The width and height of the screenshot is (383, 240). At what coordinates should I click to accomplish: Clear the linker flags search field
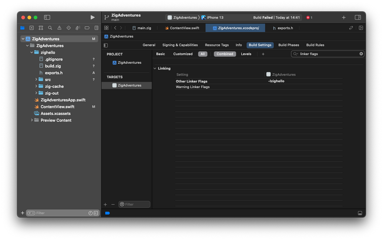(x=361, y=54)
